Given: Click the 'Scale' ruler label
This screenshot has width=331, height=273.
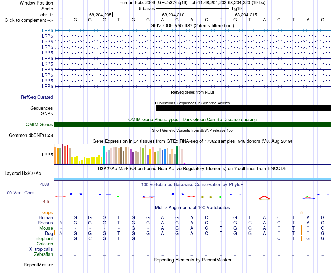Looking at the screenshot, I should [47, 9].
